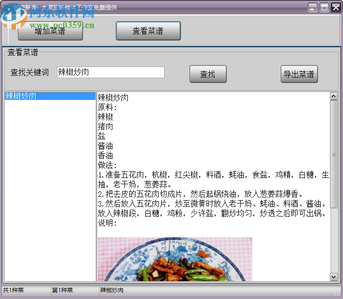
Task: Click the vertical scrollbar thumb
Action: 334,154
